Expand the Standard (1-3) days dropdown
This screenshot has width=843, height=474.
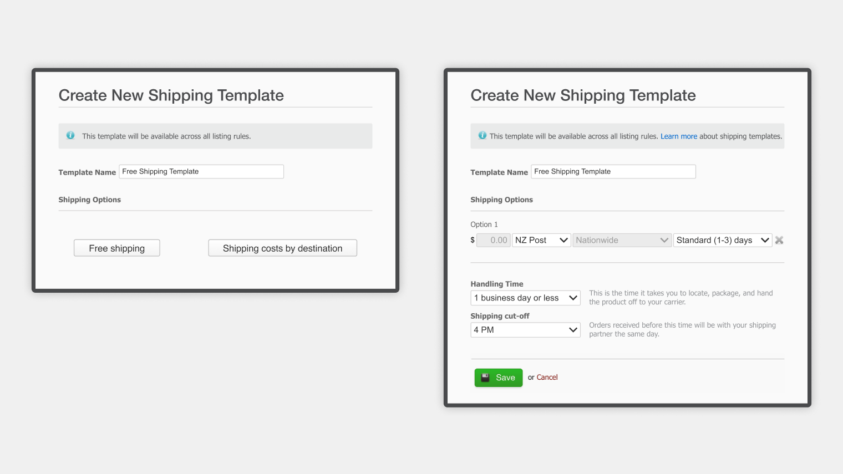click(723, 240)
